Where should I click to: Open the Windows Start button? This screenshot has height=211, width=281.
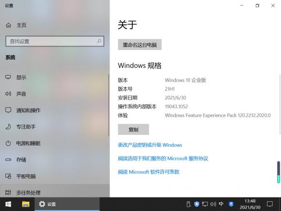8,204
